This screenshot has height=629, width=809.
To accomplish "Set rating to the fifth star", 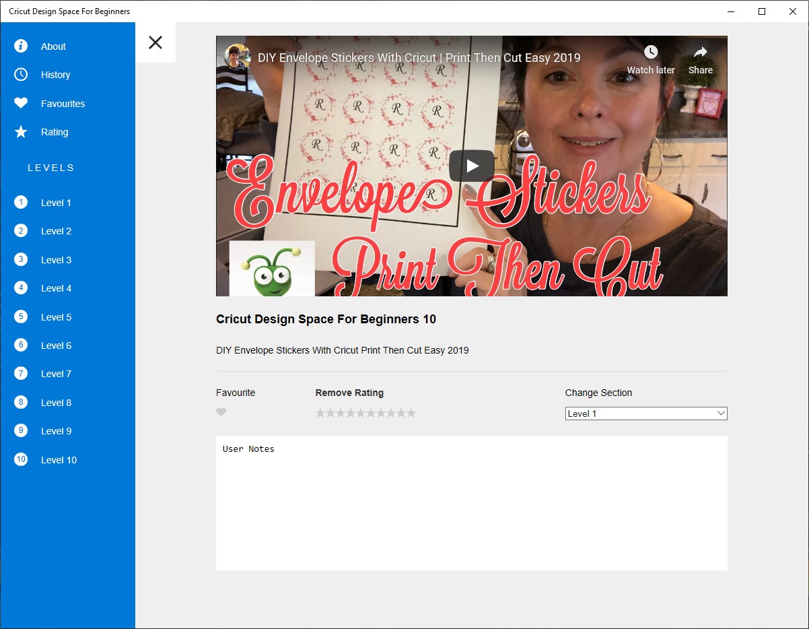I will click(361, 413).
